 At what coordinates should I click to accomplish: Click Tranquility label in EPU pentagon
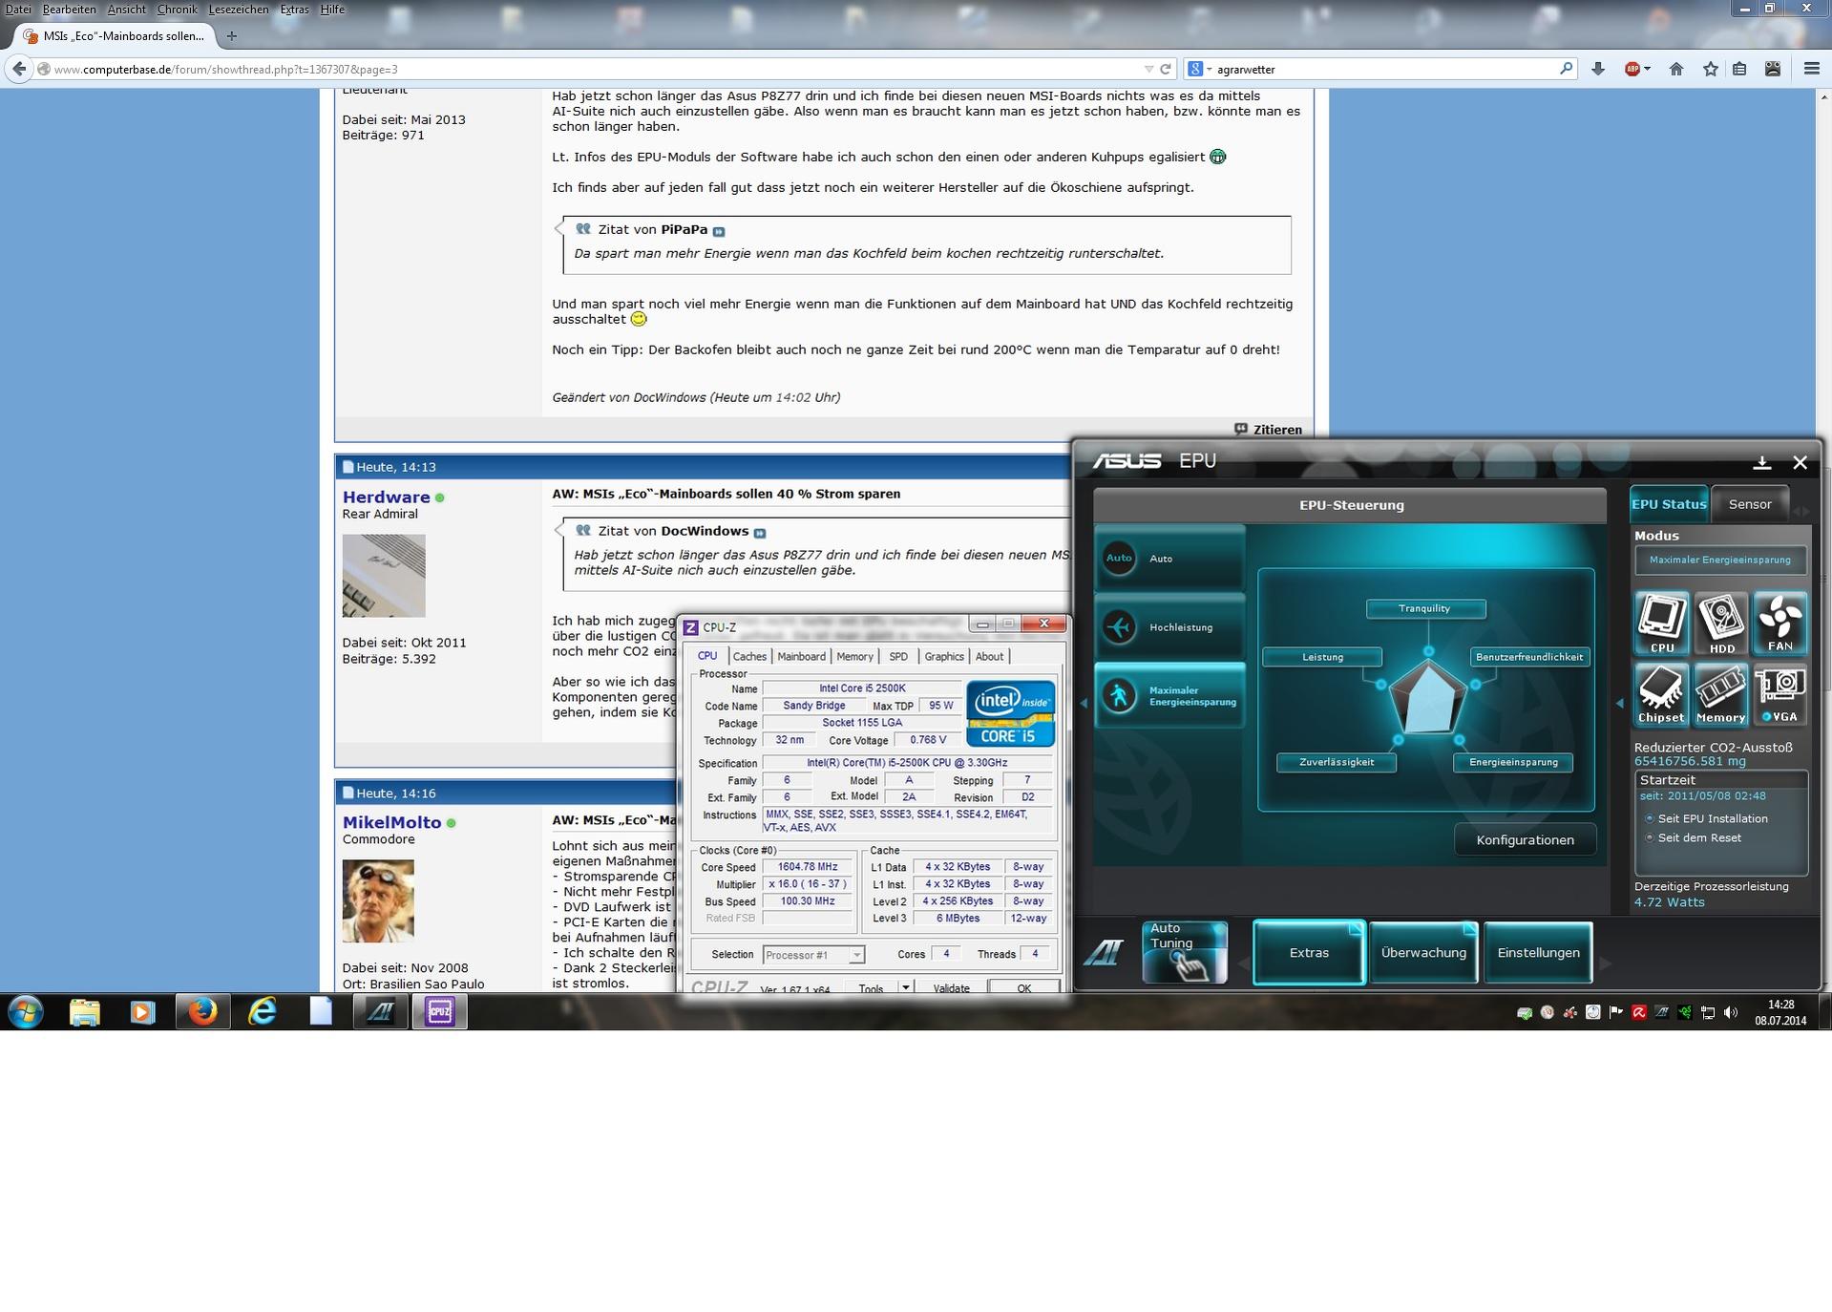(x=1424, y=608)
